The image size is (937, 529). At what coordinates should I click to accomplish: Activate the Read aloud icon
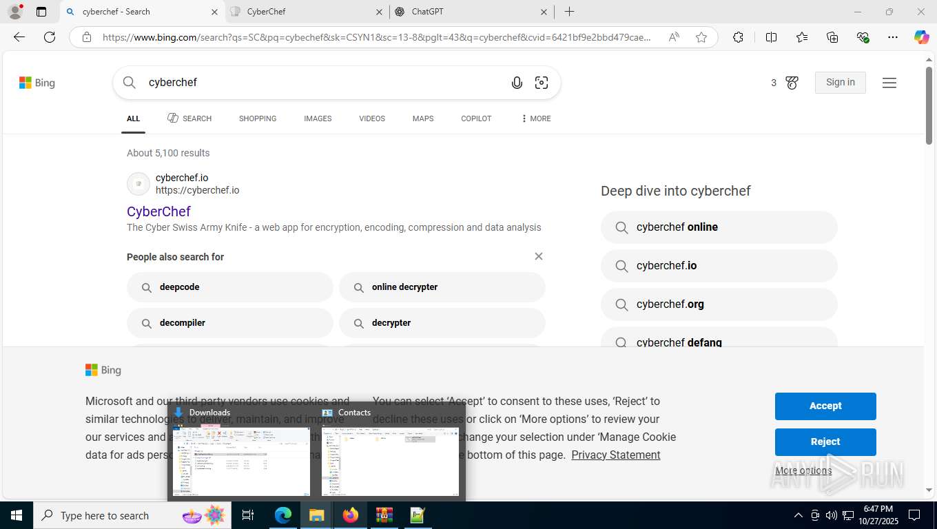tap(674, 37)
